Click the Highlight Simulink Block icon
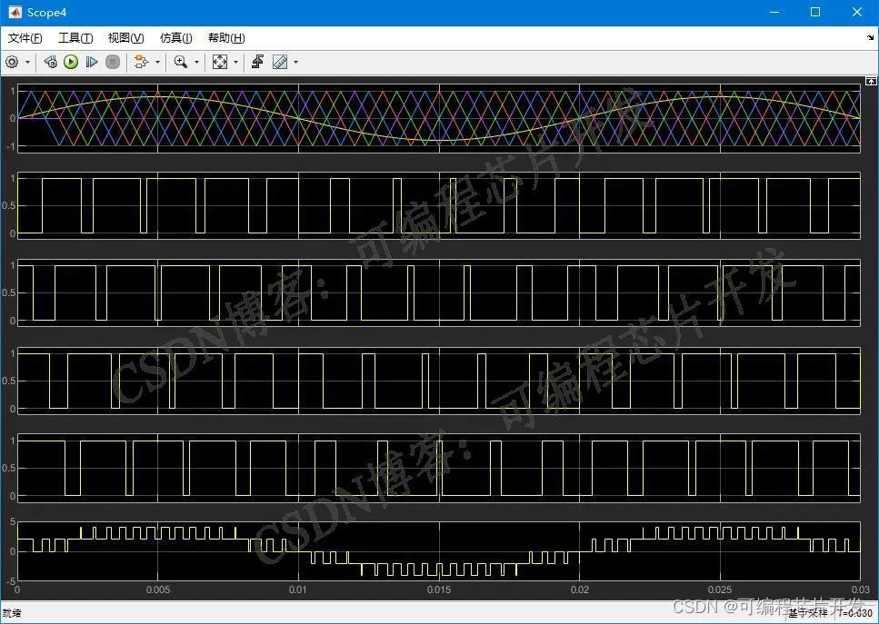879x624 pixels. [x=140, y=62]
